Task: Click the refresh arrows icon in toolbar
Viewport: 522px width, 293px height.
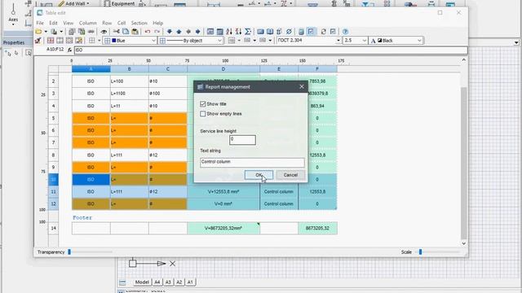Action: tap(323, 32)
